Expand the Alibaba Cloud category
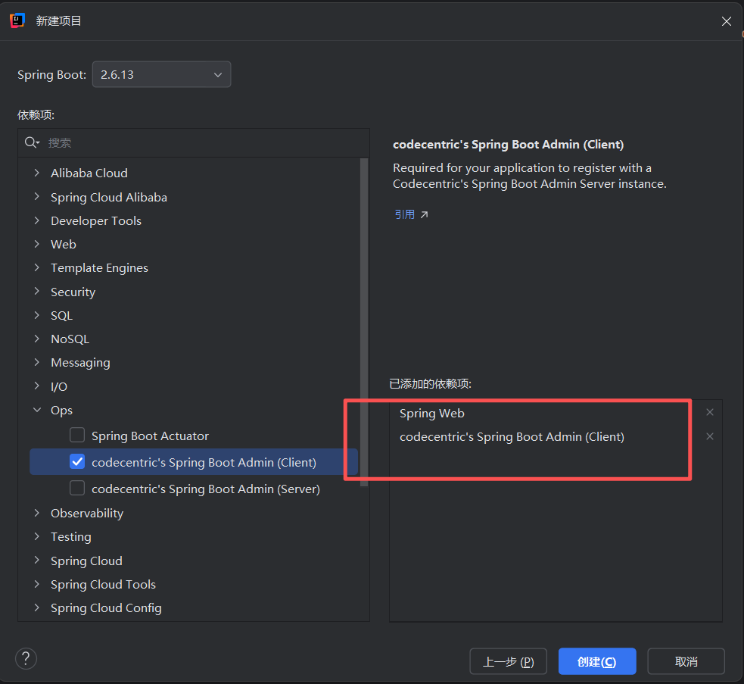This screenshot has height=684, width=744. pos(37,173)
